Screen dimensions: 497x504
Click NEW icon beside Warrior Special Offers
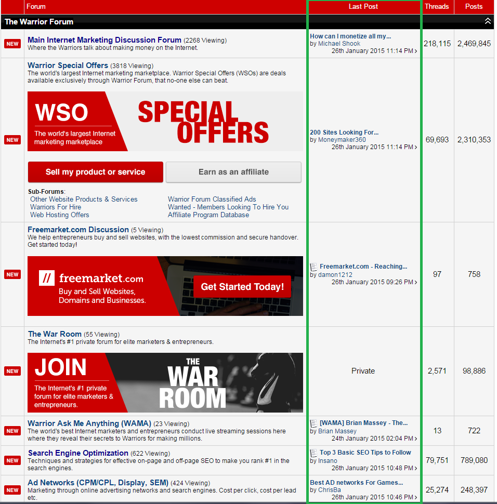point(12,140)
